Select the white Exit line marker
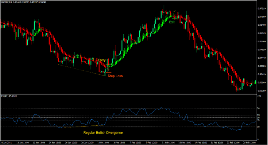The height and width of the screenshot is (145, 268). [175, 18]
